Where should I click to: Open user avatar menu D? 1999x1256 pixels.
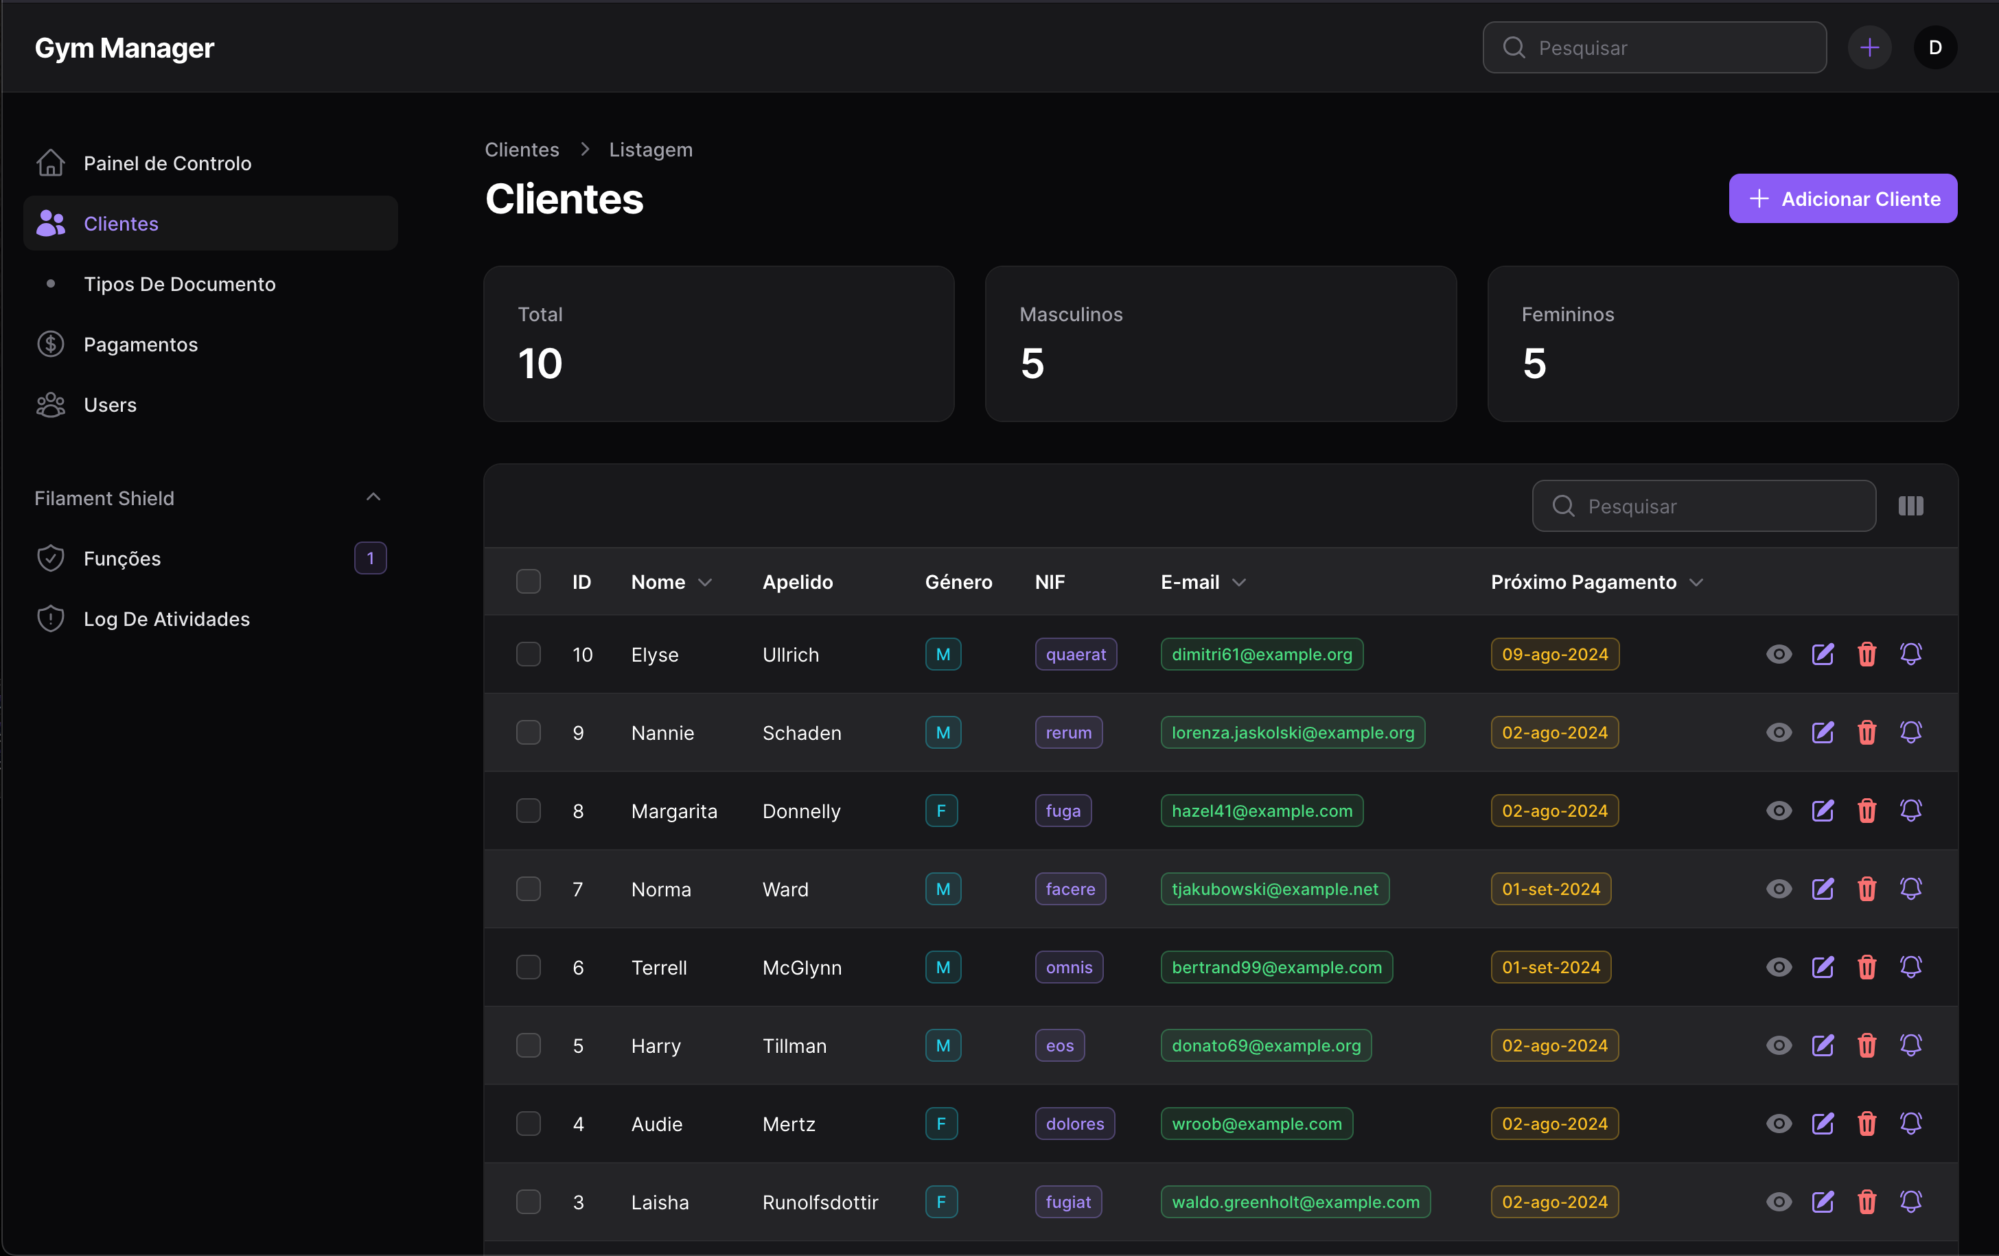1935,47
